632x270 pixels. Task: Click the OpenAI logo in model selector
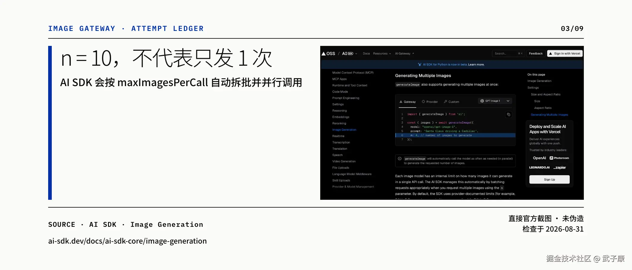tap(482, 101)
